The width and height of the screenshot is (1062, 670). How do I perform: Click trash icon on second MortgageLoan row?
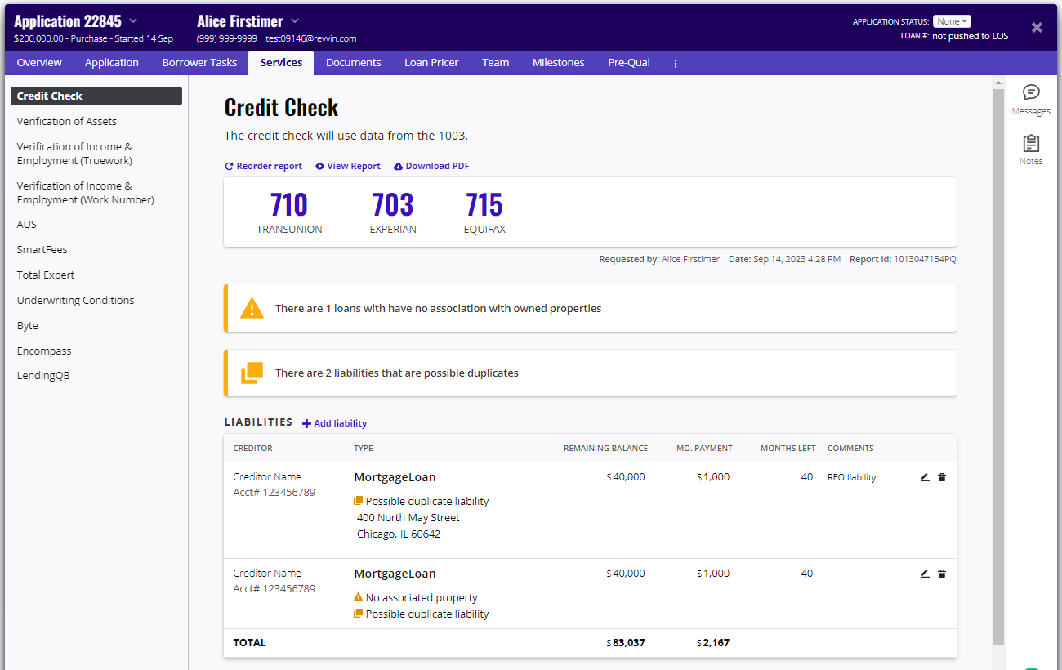[x=942, y=574]
